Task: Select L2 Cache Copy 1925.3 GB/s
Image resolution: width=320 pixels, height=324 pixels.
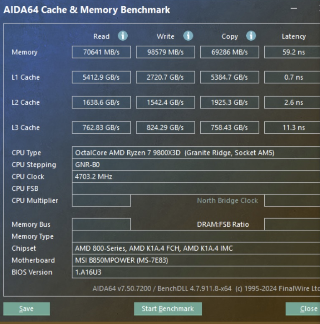Action: [230, 102]
